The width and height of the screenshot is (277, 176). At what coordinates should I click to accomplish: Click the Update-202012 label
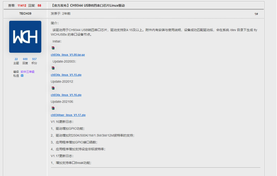(x=62, y=81)
